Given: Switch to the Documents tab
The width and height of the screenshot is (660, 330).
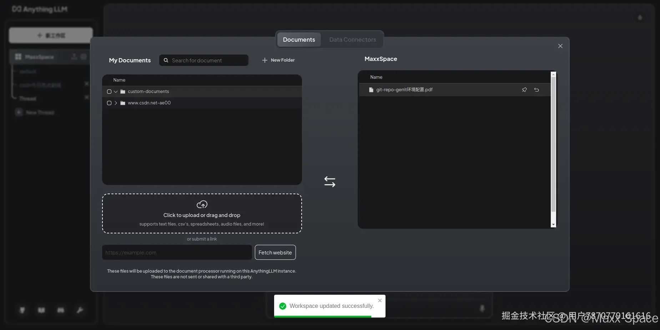Looking at the screenshot, I should click(x=299, y=40).
